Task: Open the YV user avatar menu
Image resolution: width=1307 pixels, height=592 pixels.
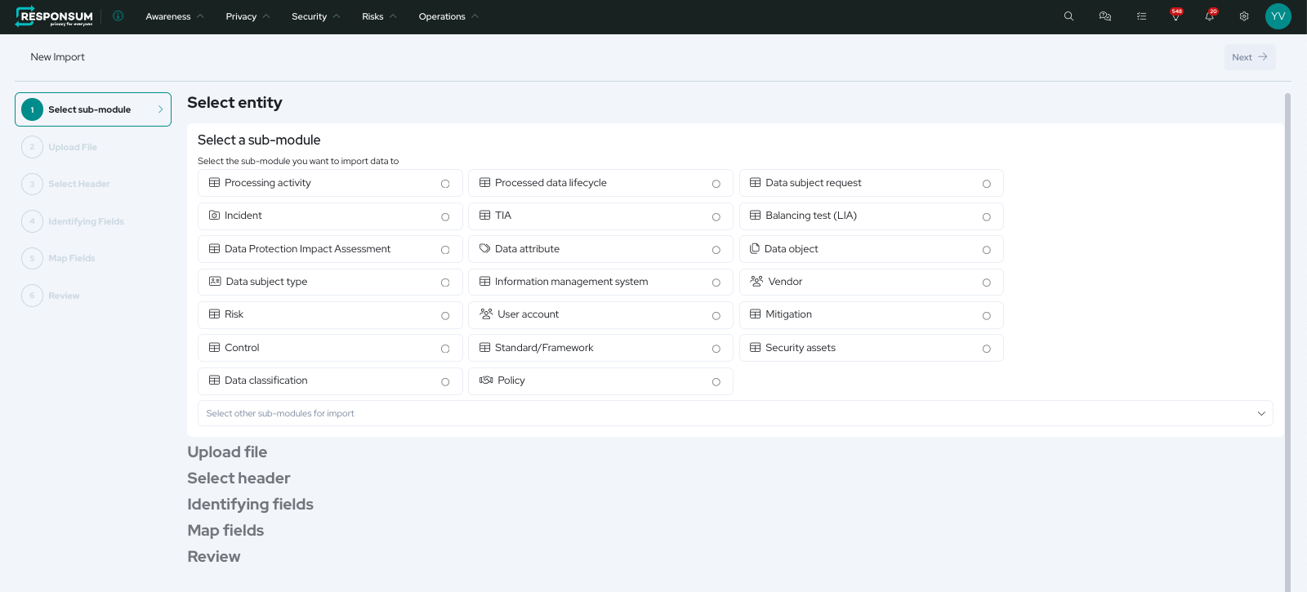Action: (x=1278, y=16)
